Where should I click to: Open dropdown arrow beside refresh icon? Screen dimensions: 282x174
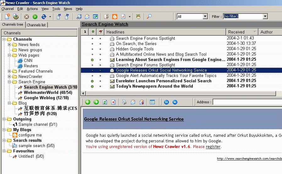tap(50, 17)
